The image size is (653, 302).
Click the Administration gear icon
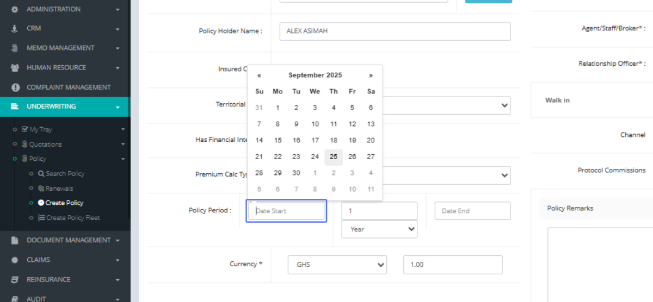(x=15, y=9)
